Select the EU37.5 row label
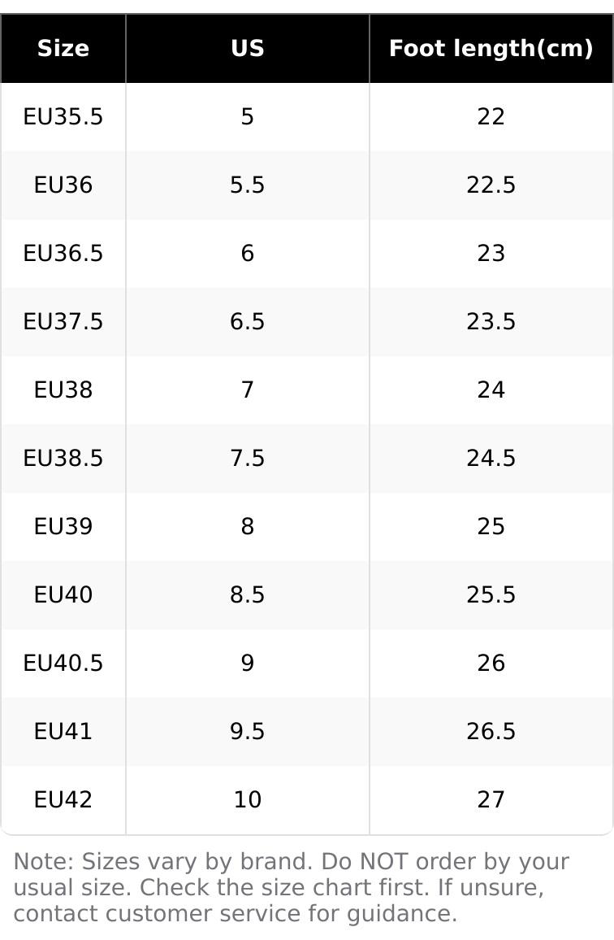The height and width of the screenshot is (940, 614). tap(63, 322)
